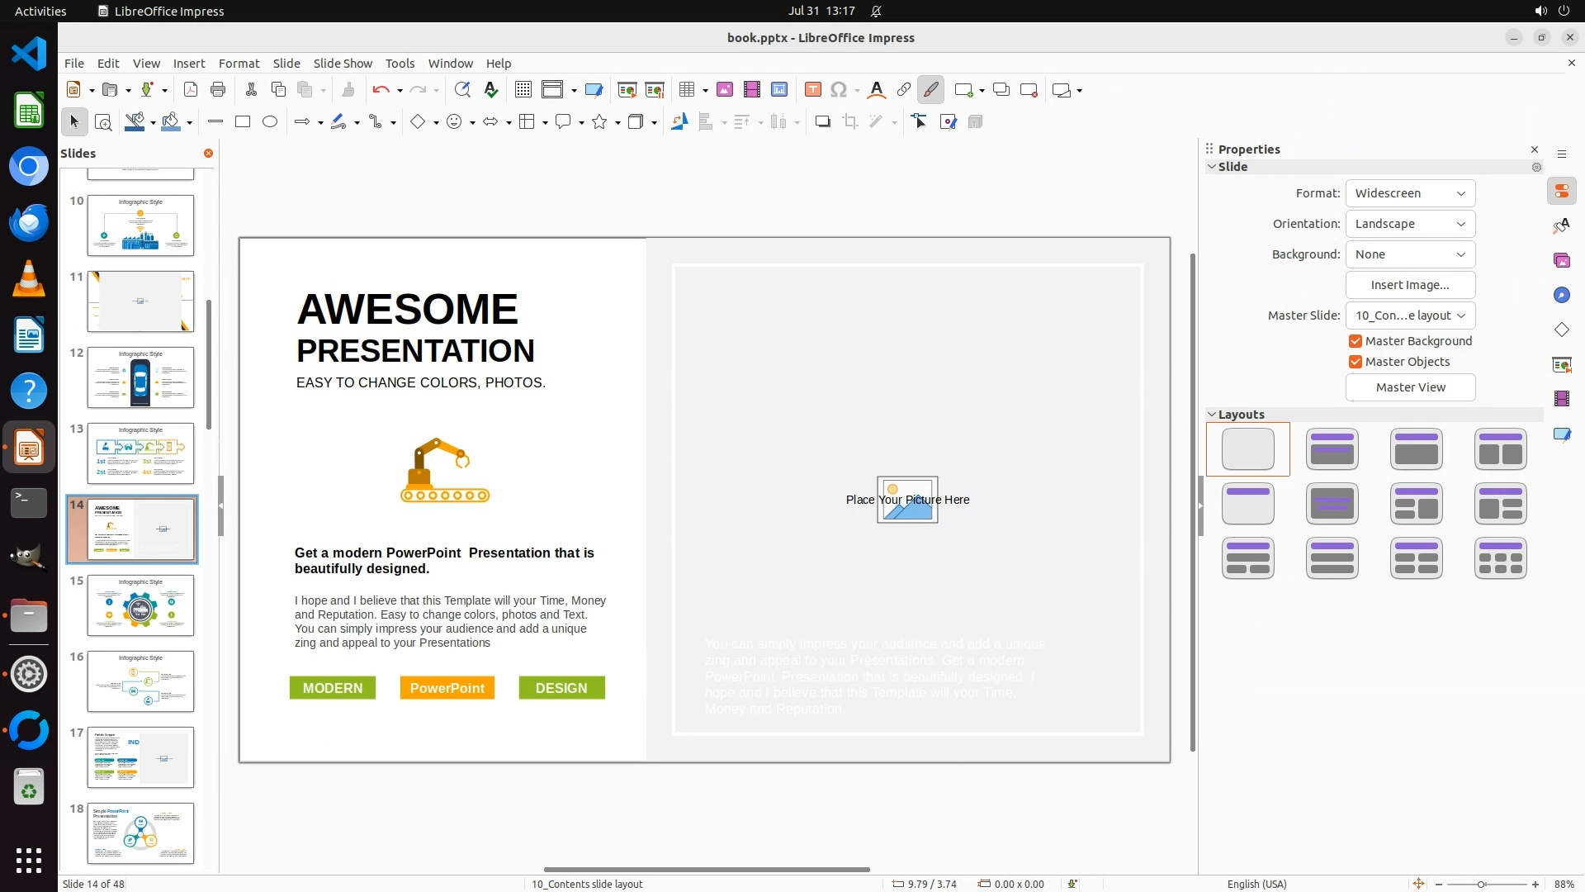Image resolution: width=1585 pixels, height=892 pixels.
Task: Uncheck the Master Background checkbox
Action: coord(1355,341)
